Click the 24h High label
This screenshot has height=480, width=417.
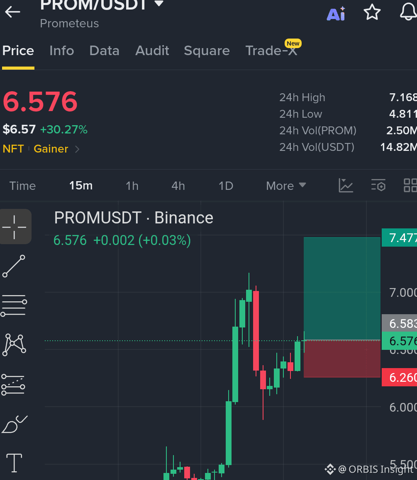302,97
